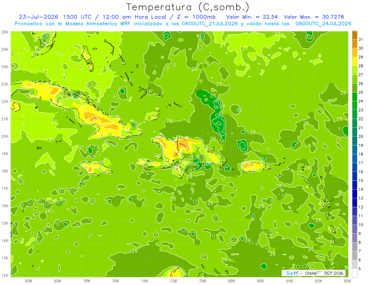Pick the teal colorbar swatch between 19 and 20
Screen dimensions: 369x285
pos(355,141)
